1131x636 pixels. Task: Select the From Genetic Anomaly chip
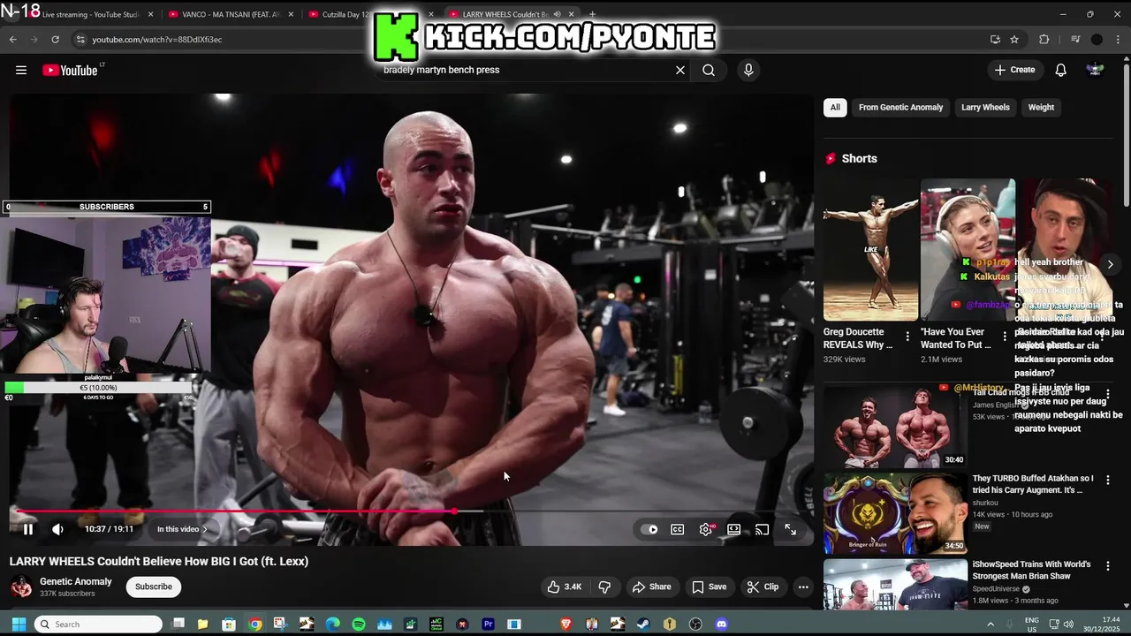pos(901,107)
